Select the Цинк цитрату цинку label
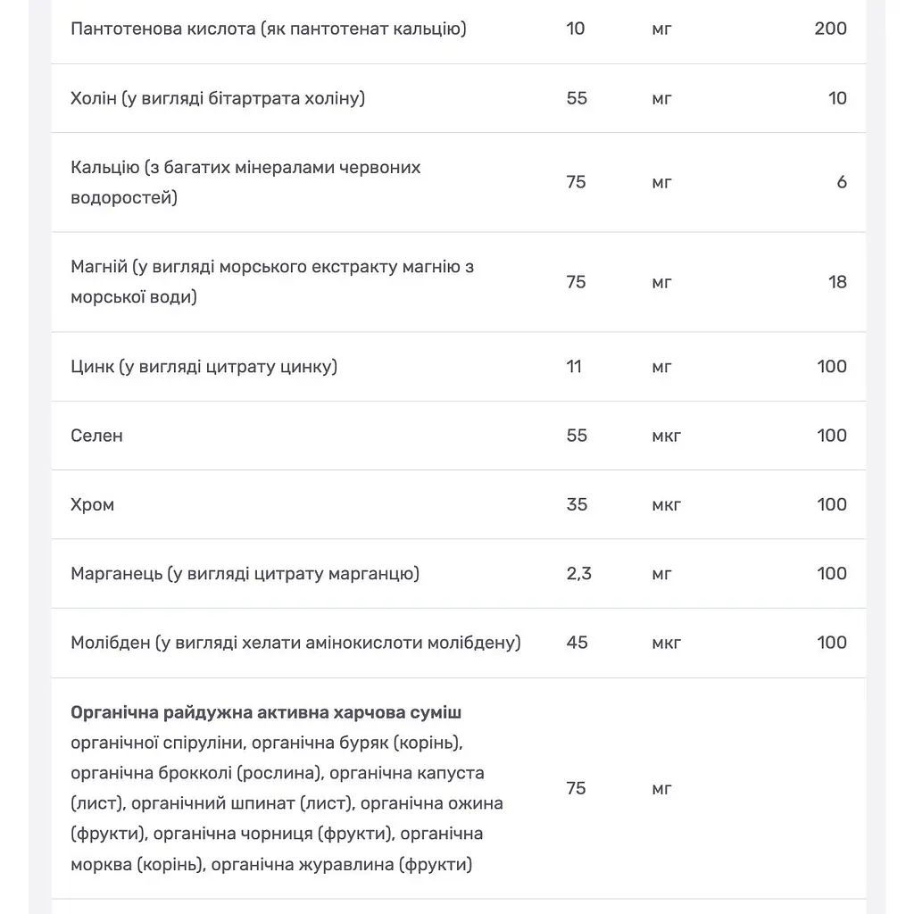 coord(204,367)
